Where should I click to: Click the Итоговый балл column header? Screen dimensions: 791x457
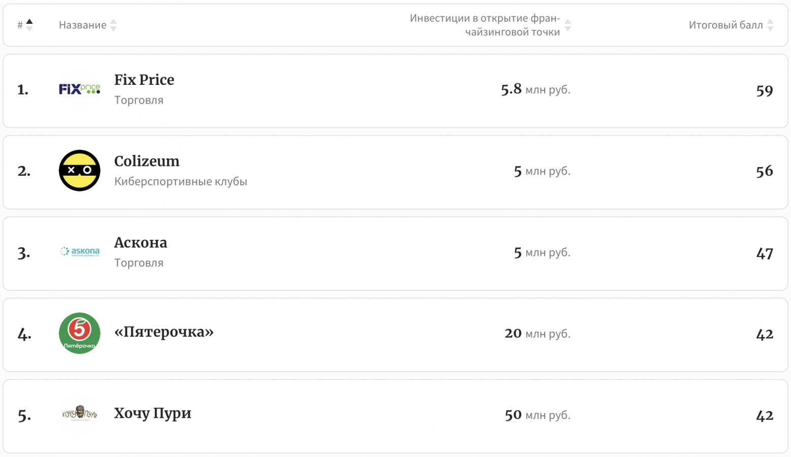point(726,25)
